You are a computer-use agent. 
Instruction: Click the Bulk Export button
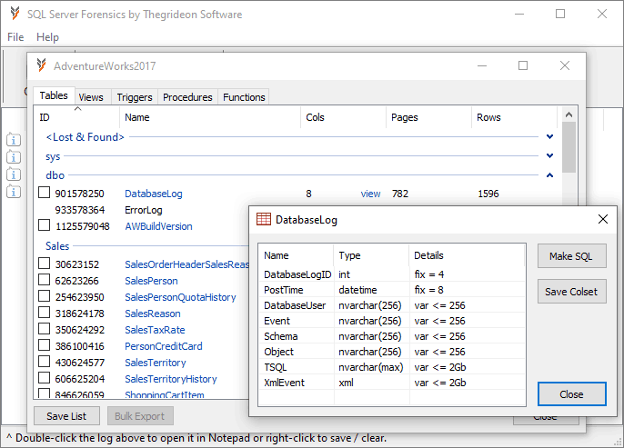tap(140, 416)
